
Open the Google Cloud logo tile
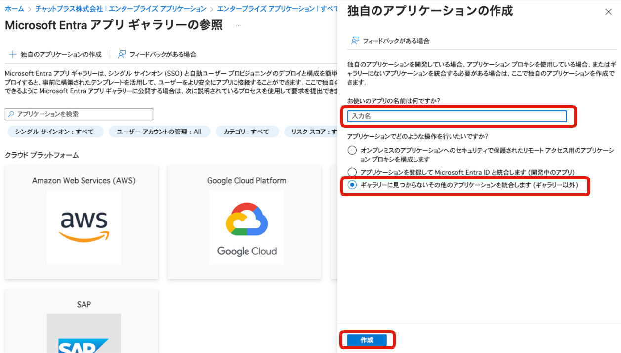tap(247, 227)
